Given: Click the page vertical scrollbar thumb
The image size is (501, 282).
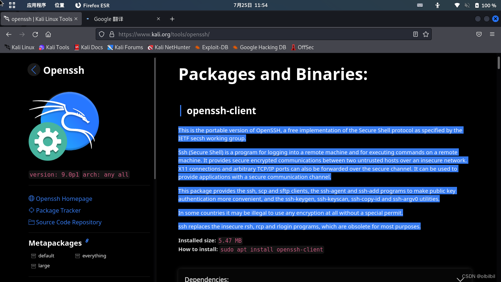Looking at the screenshot, I should click(499, 62).
